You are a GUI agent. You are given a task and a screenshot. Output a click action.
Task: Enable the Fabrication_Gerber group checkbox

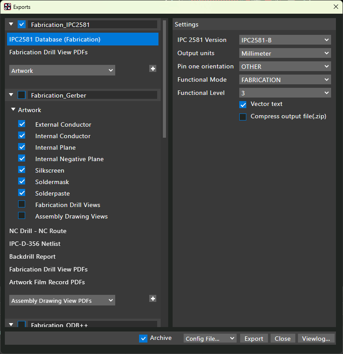[x=22, y=95]
